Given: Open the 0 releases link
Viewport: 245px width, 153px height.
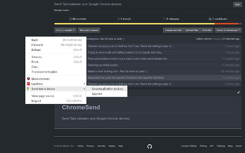Looking at the screenshot, I should pos(171,19).
